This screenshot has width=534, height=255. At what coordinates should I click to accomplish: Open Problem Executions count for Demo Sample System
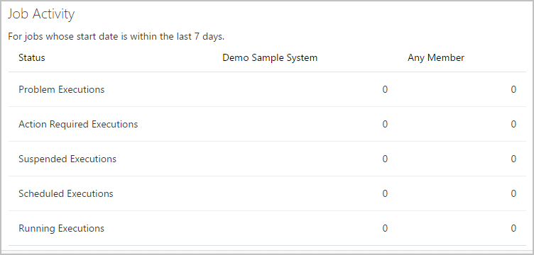(385, 89)
